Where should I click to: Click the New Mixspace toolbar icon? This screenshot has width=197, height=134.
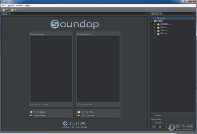[4, 10]
